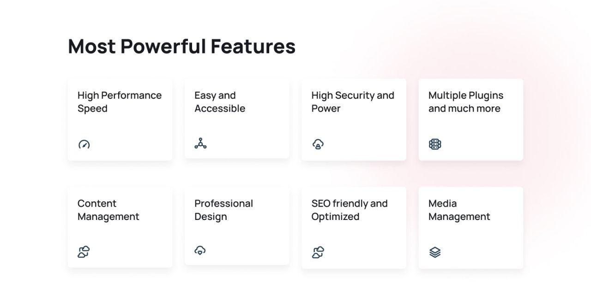Open the Content Management title text

(109, 210)
